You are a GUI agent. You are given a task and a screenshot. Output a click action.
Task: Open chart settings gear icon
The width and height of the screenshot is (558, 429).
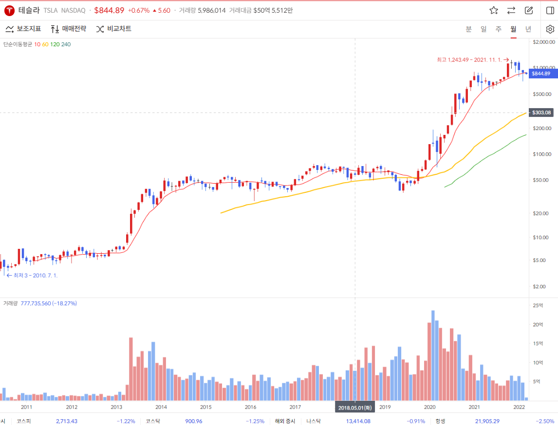click(550, 29)
